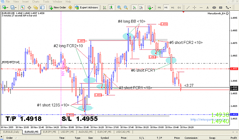Select the '#1 short 123S <10>' chart label

53,105
